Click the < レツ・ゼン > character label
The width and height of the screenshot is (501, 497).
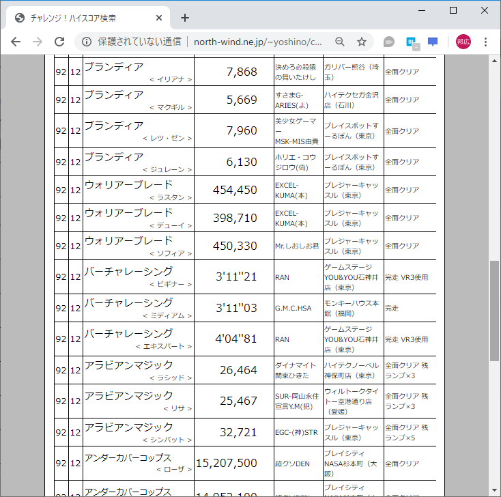pos(167,138)
